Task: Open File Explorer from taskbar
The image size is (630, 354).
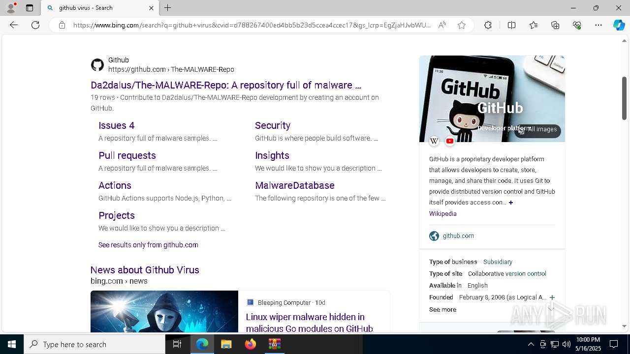Action: point(226,344)
